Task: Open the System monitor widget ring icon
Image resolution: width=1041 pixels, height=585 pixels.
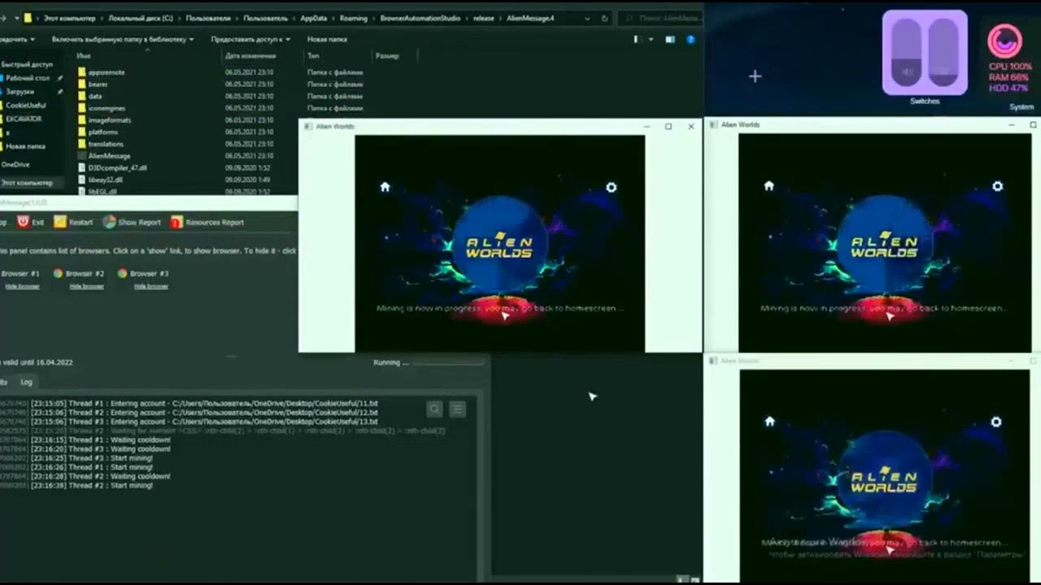Action: pos(1004,41)
